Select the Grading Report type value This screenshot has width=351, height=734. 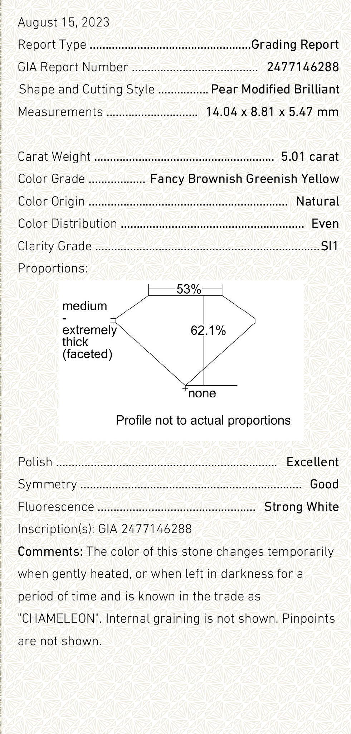tap(295, 45)
